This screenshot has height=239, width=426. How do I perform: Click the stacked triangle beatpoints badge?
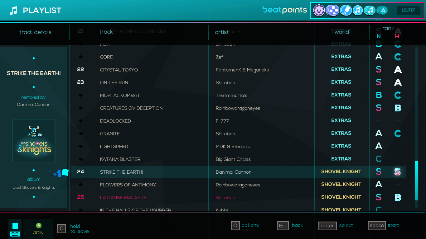pos(382,11)
